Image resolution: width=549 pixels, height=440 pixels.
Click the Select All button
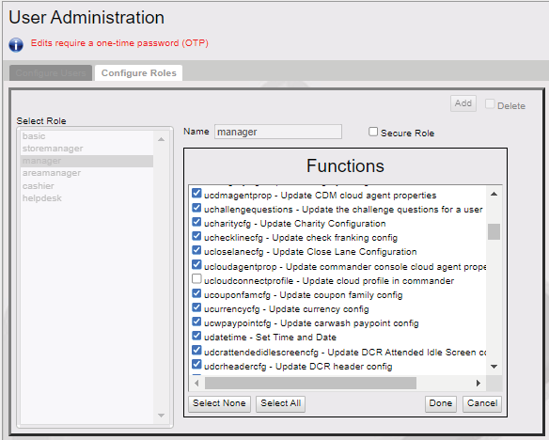pyautogui.click(x=280, y=403)
